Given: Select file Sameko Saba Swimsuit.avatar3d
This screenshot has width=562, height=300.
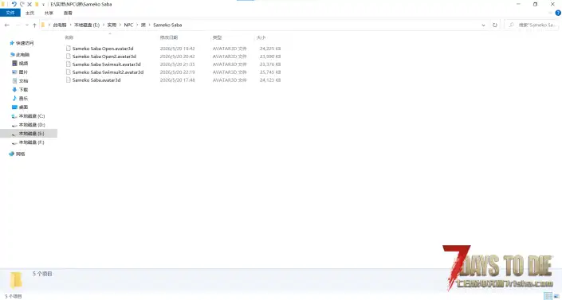Looking at the screenshot, I should [x=107, y=64].
